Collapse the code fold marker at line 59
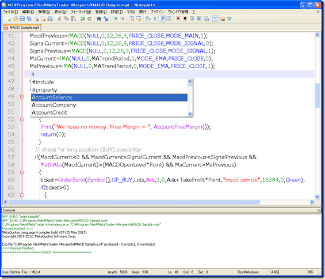This screenshot has height=279, width=325. click(22, 172)
